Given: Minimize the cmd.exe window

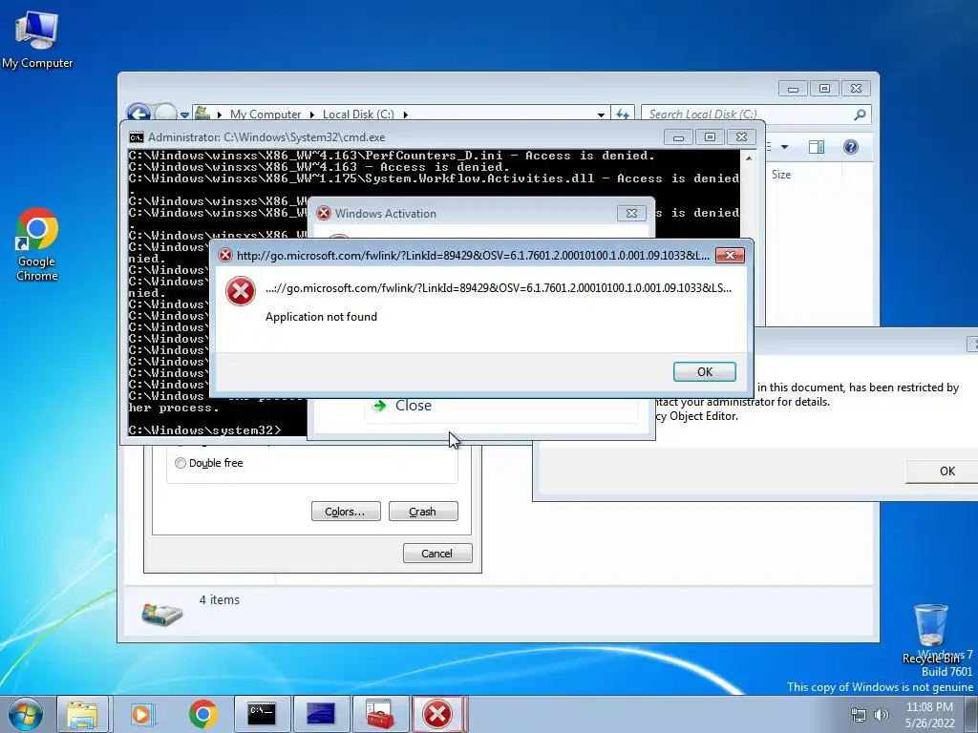Looking at the screenshot, I should click(678, 137).
